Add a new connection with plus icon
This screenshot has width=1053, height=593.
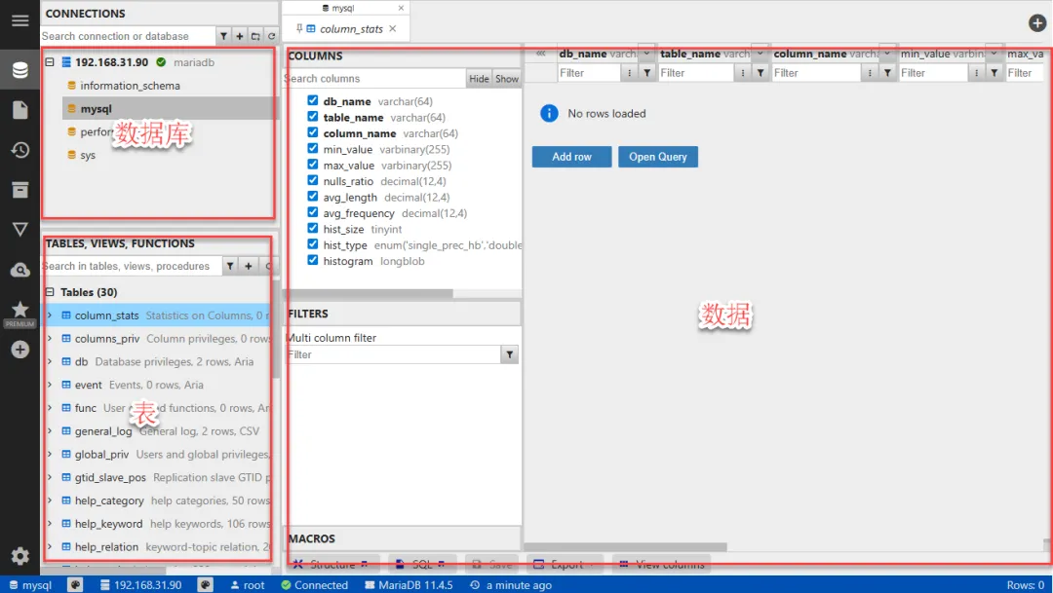click(240, 36)
